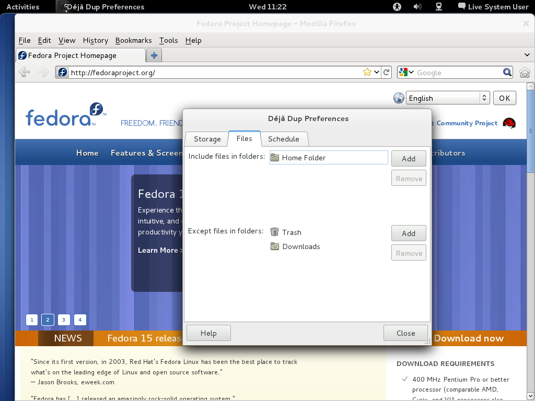Add a folder to the except list
Screen dimensions: 535x401
coord(409,233)
